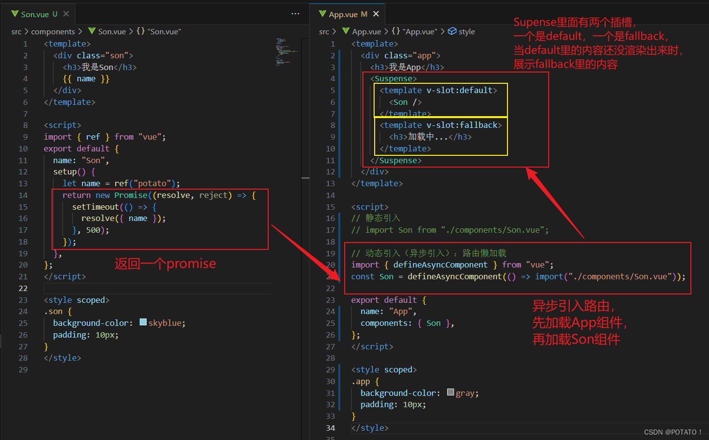Click the "<style scoped>" line in Son.vue
This screenshot has width=709, height=440.
[76, 300]
